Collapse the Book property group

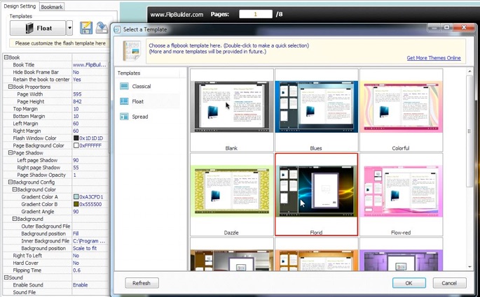pos(6,57)
